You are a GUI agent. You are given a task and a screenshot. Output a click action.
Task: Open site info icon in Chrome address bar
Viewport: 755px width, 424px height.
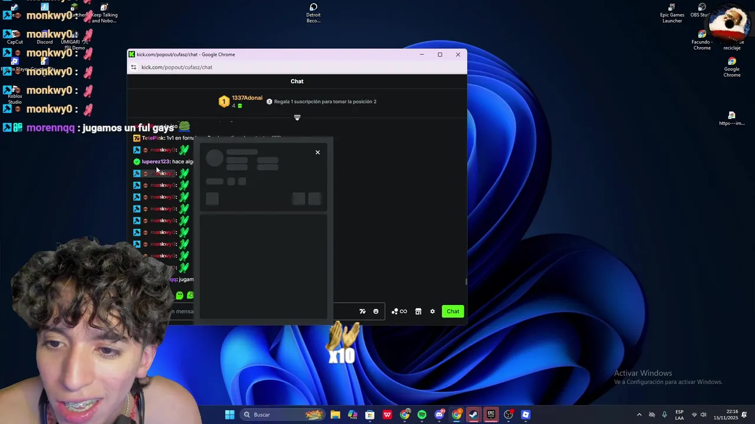(x=134, y=67)
